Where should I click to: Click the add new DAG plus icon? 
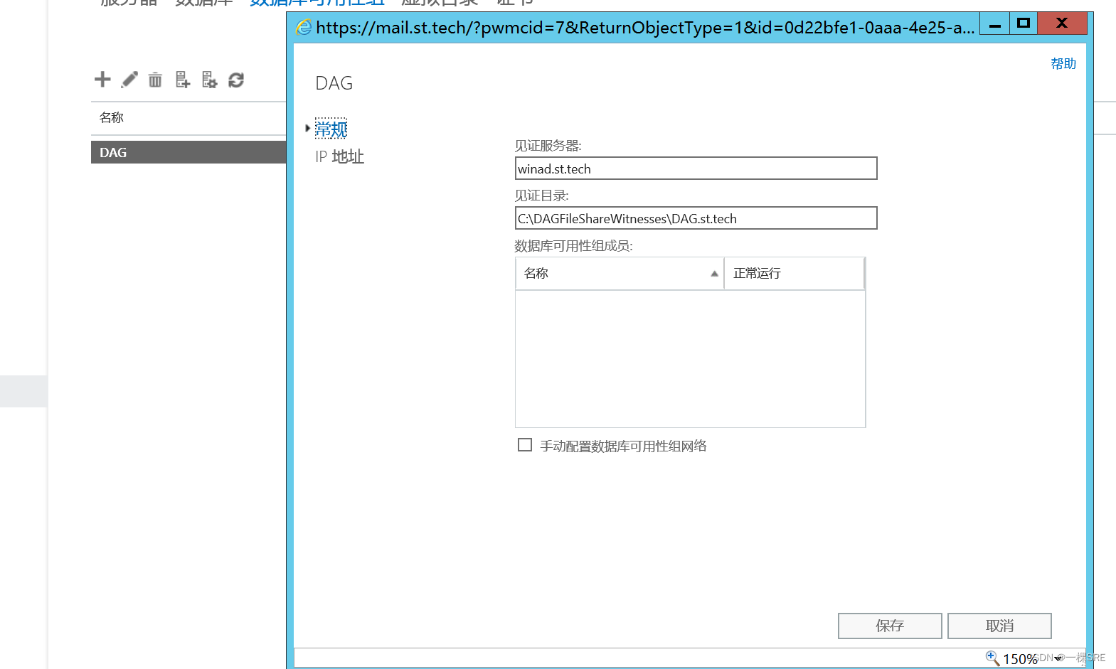[x=102, y=80]
